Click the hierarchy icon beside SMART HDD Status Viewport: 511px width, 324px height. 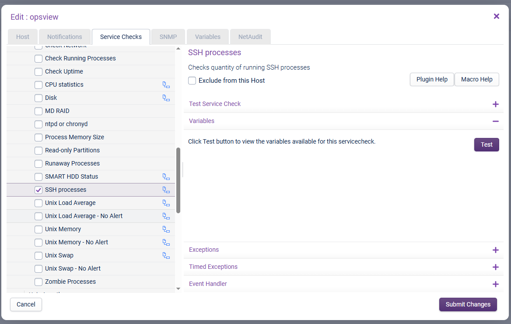point(166,176)
